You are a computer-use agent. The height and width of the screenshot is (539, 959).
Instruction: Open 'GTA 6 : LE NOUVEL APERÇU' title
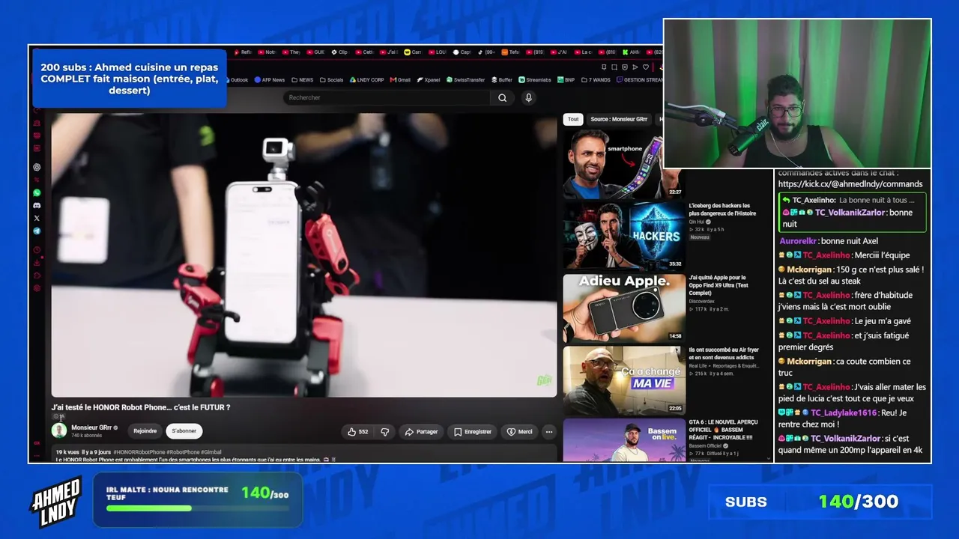click(x=722, y=430)
